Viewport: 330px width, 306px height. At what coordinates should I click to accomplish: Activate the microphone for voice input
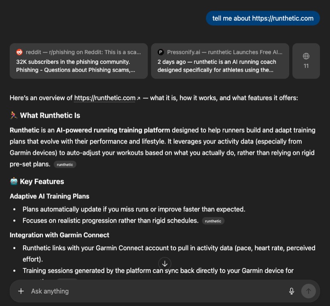click(x=292, y=291)
